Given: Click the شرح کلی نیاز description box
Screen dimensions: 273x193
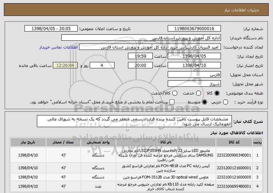Looking at the screenshot, I should (134, 121).
